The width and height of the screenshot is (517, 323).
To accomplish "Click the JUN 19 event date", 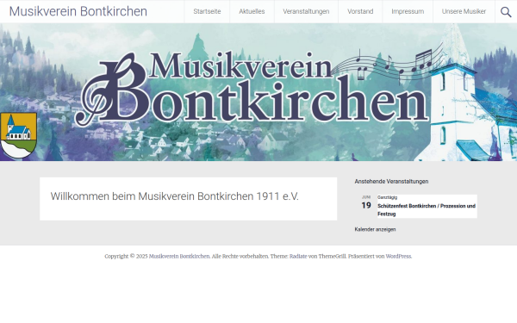I will pyautogui.click(x=366, y=202).
